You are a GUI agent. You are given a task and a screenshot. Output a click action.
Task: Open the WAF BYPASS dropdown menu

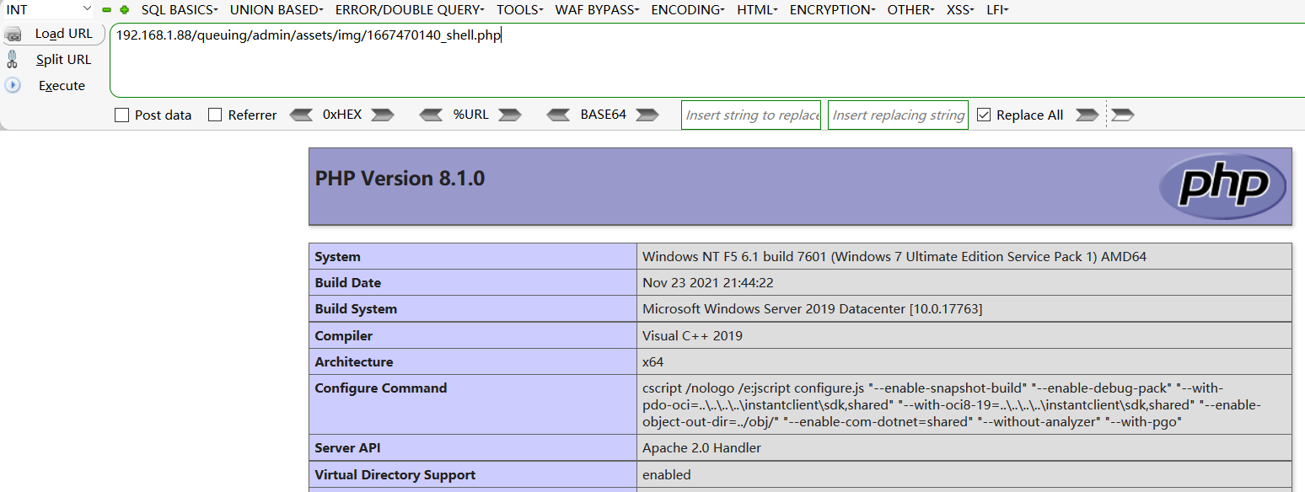tap(597, 10)
